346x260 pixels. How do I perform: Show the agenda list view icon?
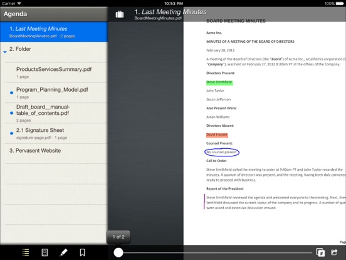pos(26,252)
